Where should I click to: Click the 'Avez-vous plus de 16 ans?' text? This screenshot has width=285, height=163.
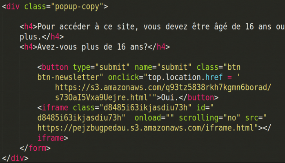click(92, 47)
